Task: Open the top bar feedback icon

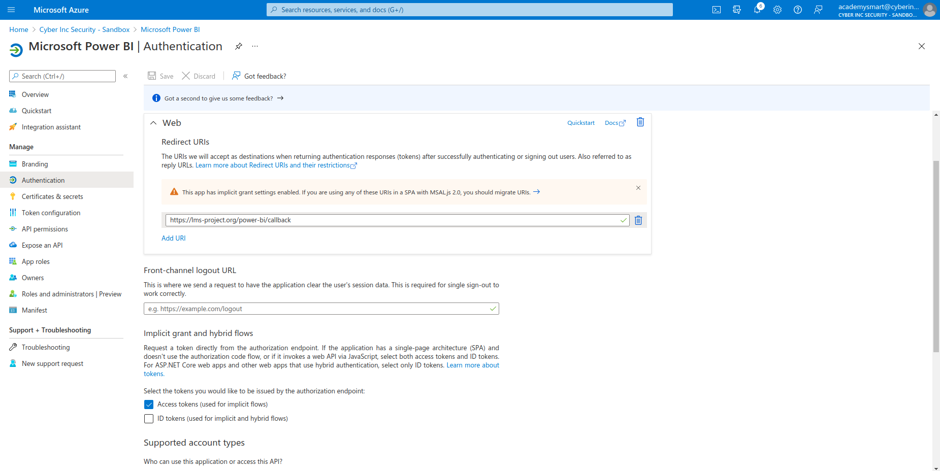Action: (x=818, y=10)
